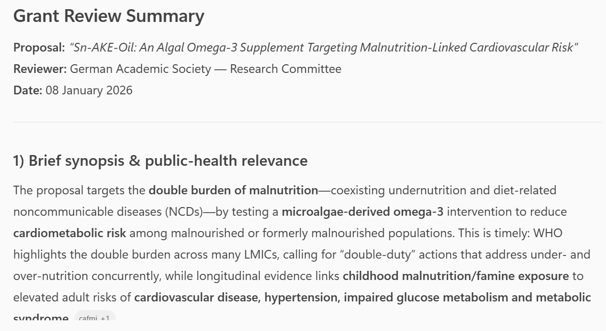Image resolution: width=606 pixels, height=331 pixels.
Task: Click the "Date:" bold label
Action: (x=28, y=90)
